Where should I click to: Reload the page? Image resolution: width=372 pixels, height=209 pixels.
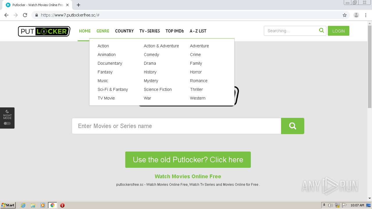[25, 15]
